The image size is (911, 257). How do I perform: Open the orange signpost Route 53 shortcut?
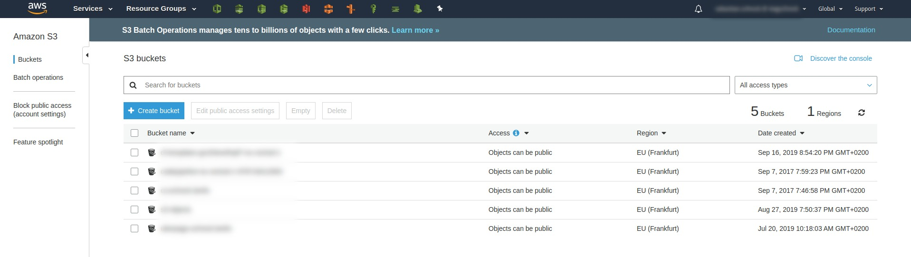[x=351, y=9]
